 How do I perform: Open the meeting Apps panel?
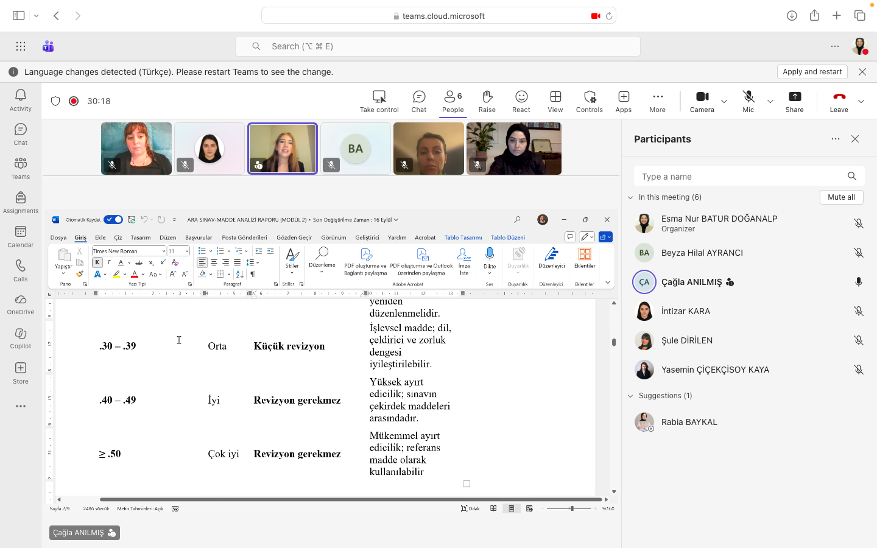pyautogui.click(x=624, y=101)
